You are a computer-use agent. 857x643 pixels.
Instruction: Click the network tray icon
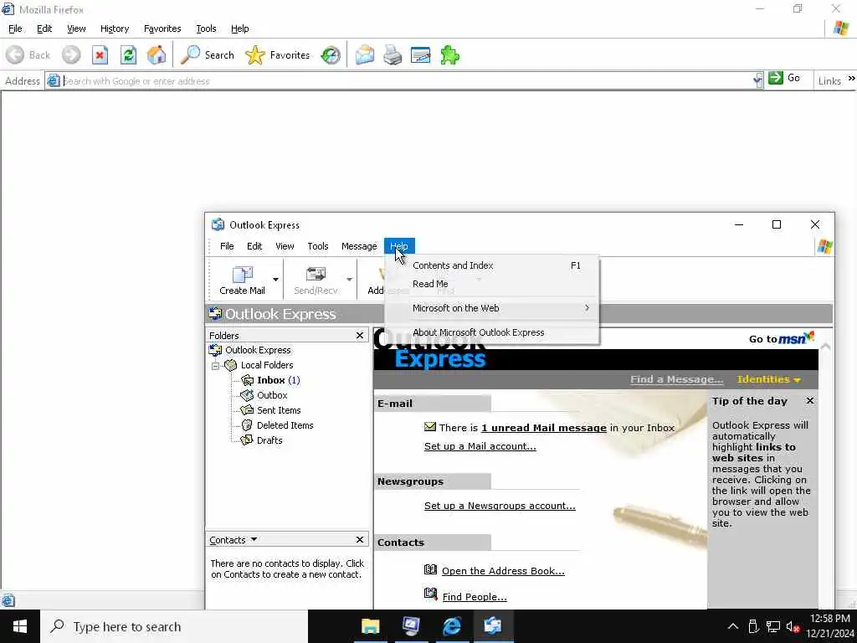[772, 626]
